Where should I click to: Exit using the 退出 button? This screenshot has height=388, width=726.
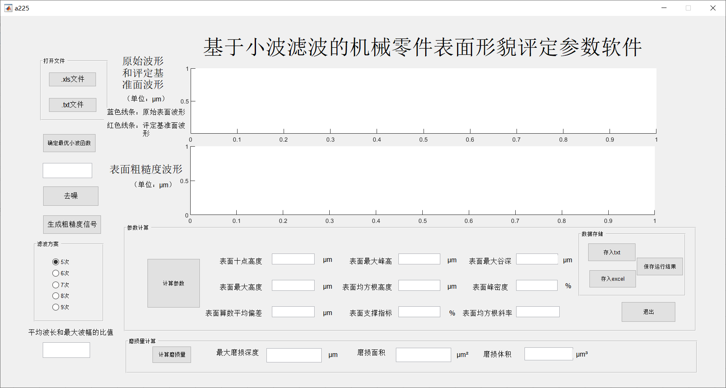tap(648, 312)
